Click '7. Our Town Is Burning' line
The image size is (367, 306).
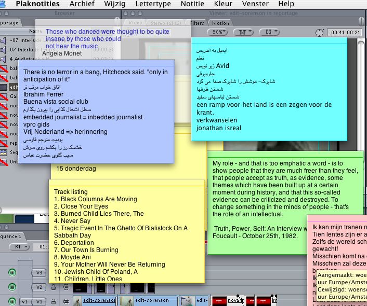[86, 250]
